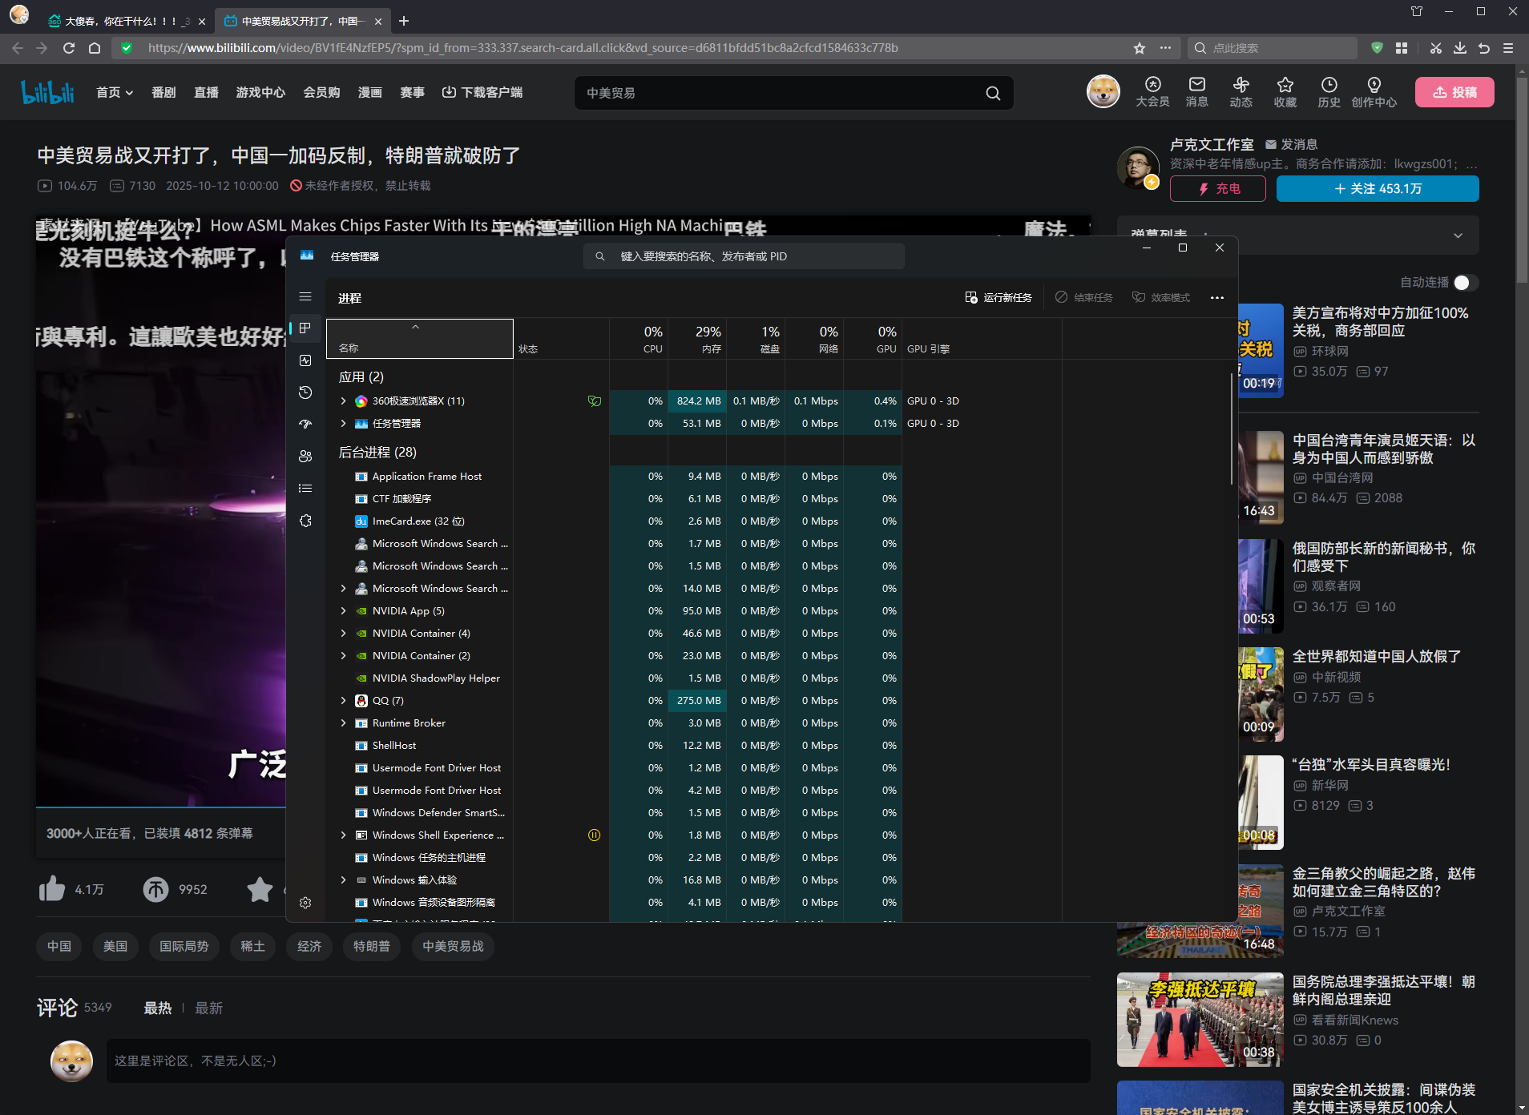Image resolution: width=1529 pixels, height=1115 pixels.
Task: Click the 关注 follow button for 卢克文工作室
Action: pos(1377,189)
